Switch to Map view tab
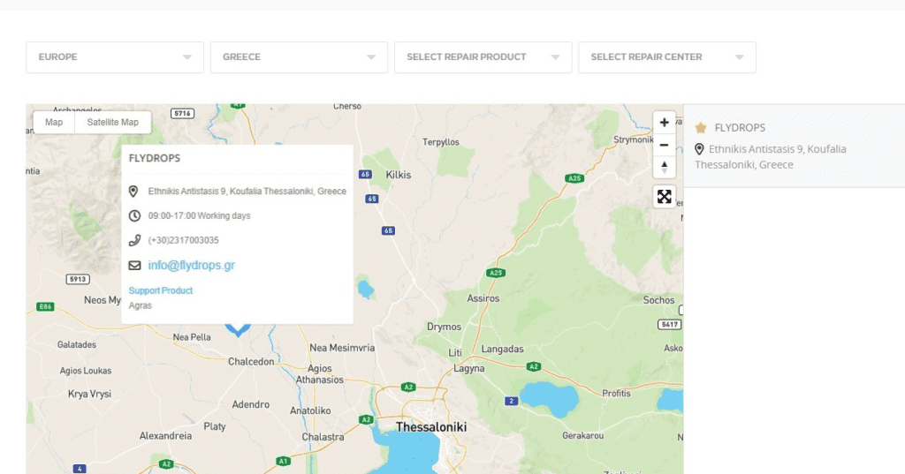The width and height of the screenshot is (905, 474). coord(54,122)
